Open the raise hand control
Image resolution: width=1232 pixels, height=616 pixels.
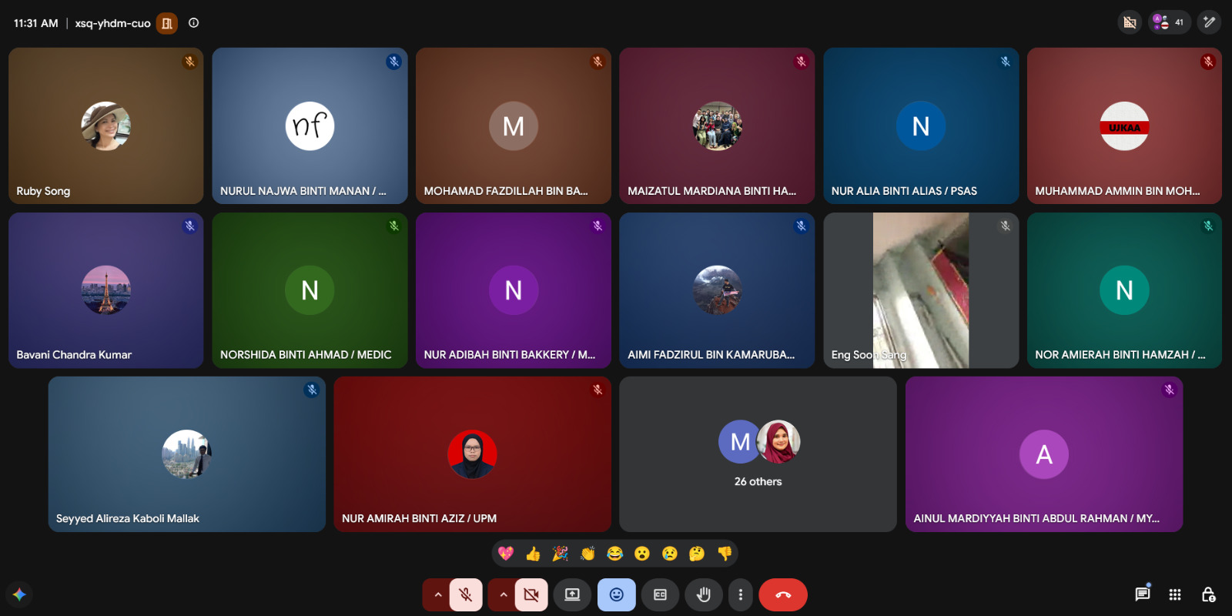tap(703, 594)
